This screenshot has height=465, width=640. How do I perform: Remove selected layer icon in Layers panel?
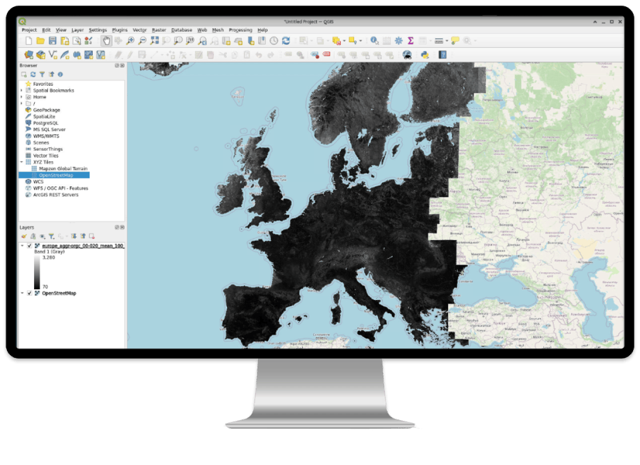click(x=92, y=236)
